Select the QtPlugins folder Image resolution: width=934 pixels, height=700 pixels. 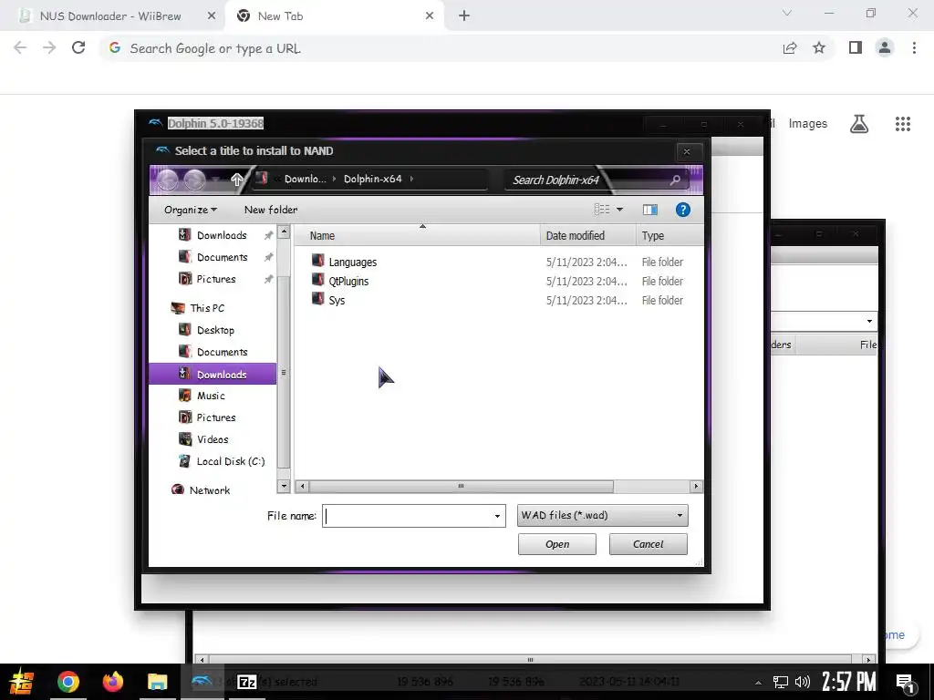coord(348,281)
